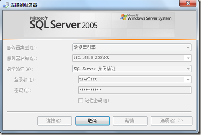Viewport: 201px width, 135px height.
Task: Focus the 密码 password field
Action: 135,90
